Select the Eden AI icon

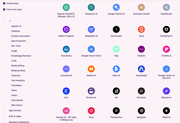(116, 69)
